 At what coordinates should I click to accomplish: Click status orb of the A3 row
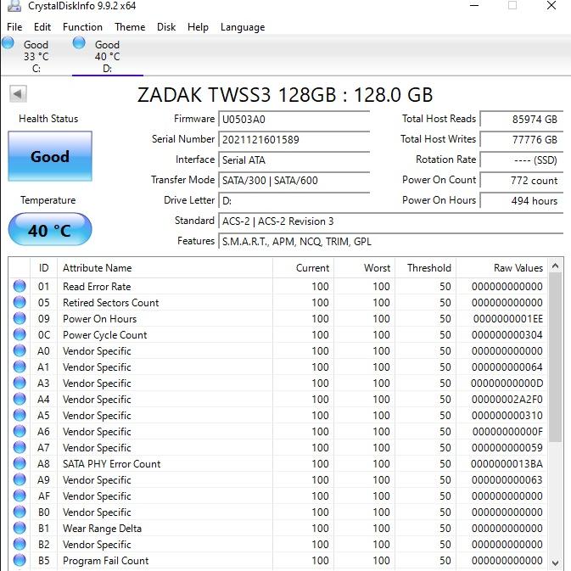20,383
